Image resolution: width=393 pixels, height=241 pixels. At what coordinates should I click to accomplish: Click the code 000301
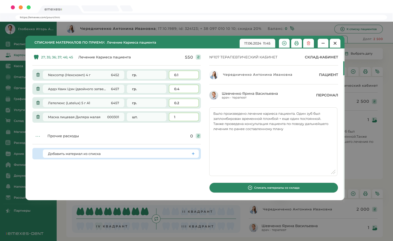coord(113,117)
